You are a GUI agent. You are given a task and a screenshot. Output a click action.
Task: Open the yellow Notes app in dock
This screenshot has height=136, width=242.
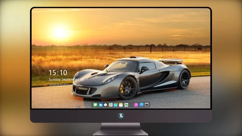[121, 105]
